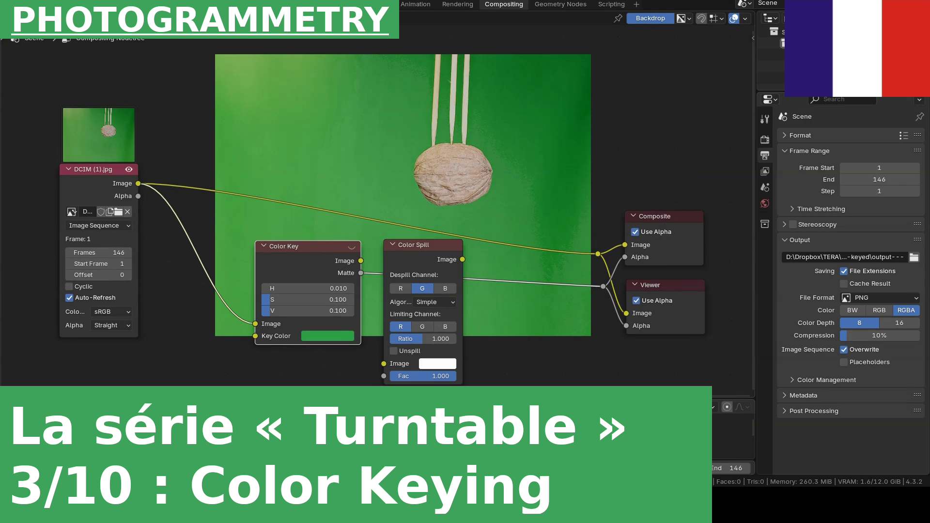The height and width of the screenshot is (523, 930).
Task: Open sRGB color space dropdown
Action: 111,312
